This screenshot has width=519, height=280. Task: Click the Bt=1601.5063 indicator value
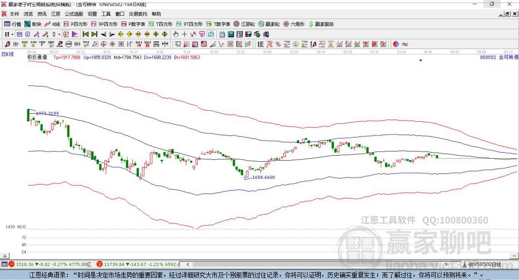(x=187, y=57)
